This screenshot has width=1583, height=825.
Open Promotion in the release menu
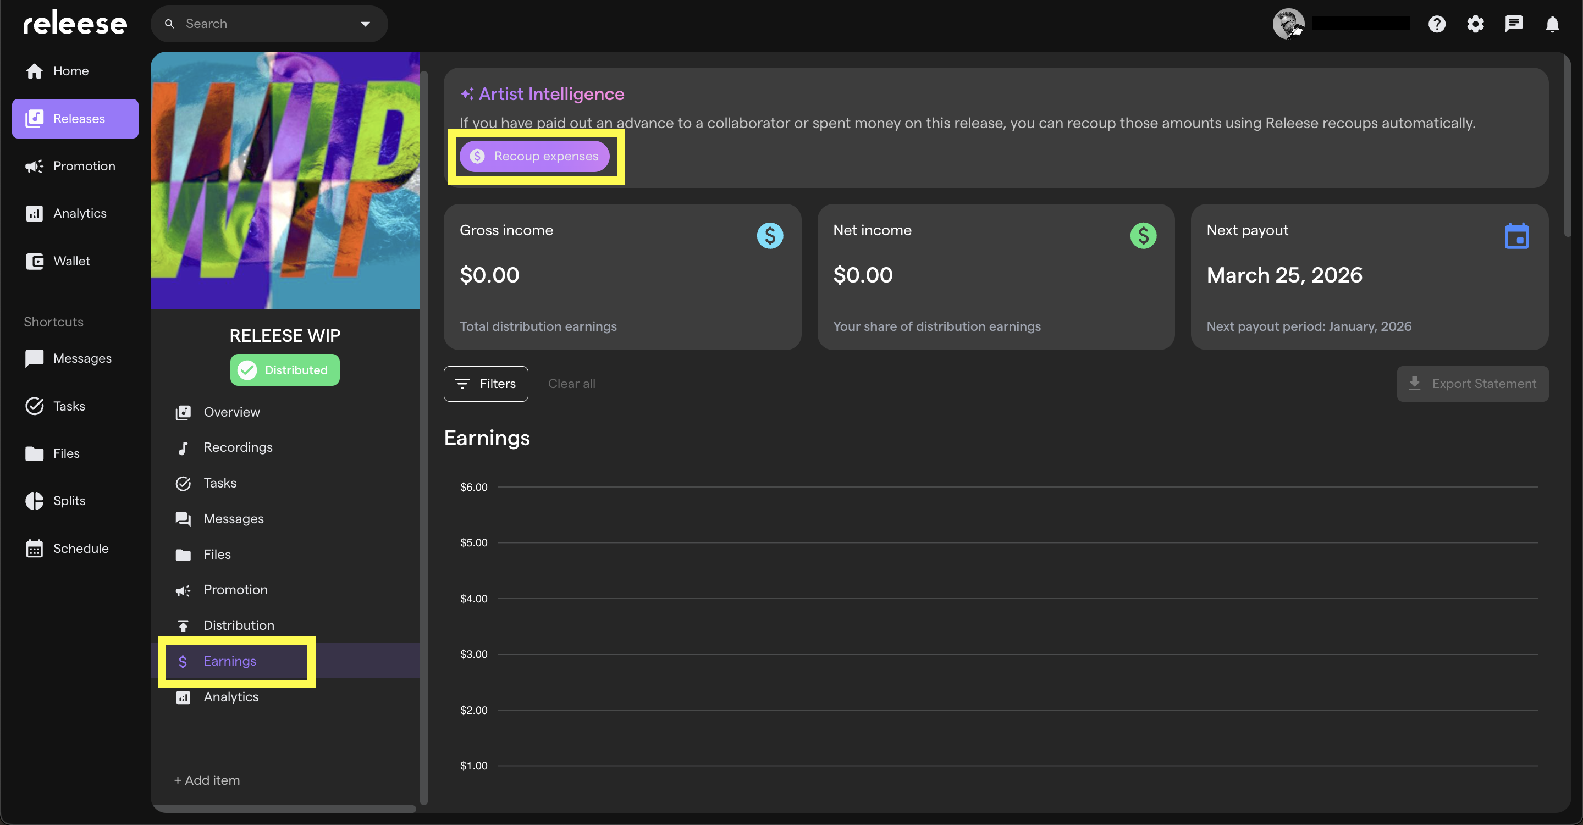click(x=285, y=590)
